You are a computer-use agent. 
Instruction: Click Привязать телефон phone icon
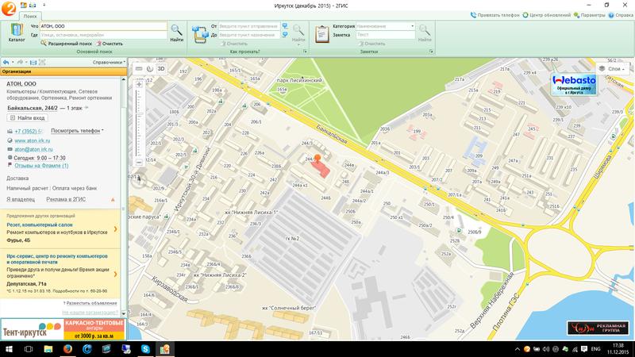pos(473,15)
